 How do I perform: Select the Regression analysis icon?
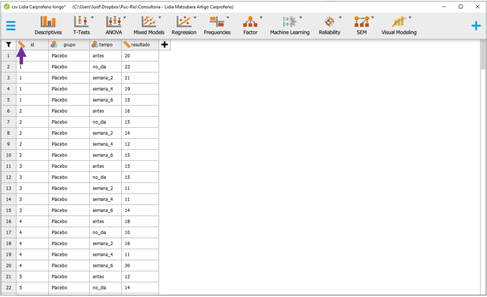[x=184, y=26]
